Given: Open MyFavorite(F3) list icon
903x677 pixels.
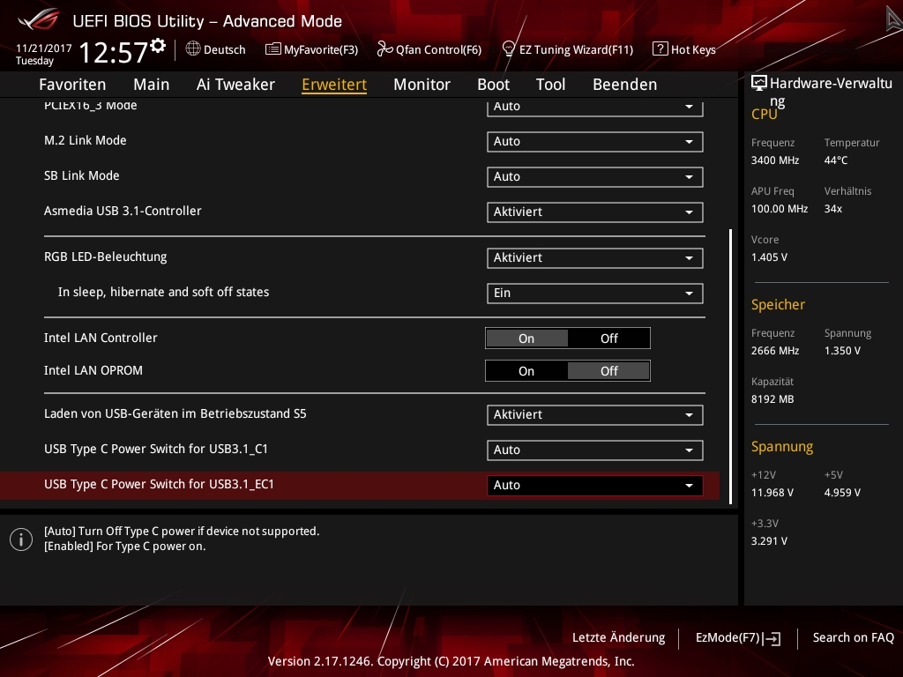Looking at the screenshot, I should [x=273, y=49].
